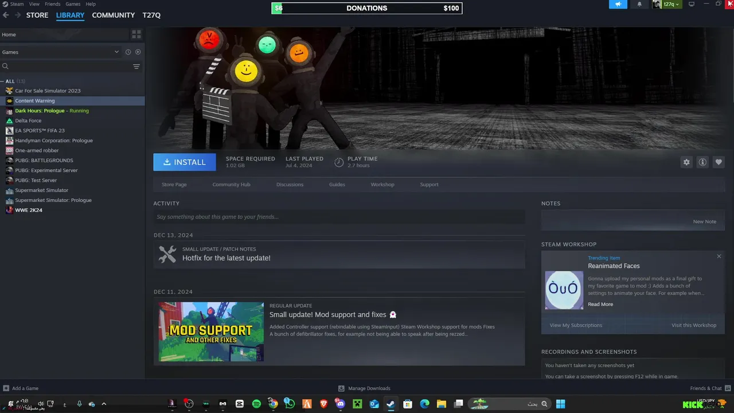Viewport: 734px width, 413px height.
Task: Click the Content Warning game icon in library
Action: point(9,100)
